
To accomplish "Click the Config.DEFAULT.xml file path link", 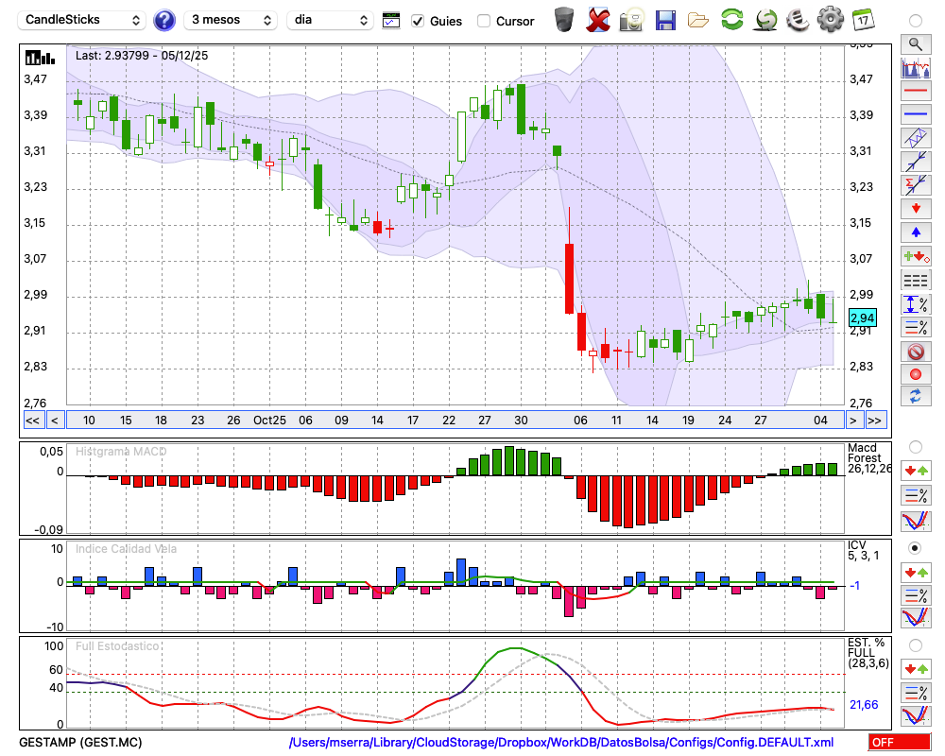I will point(561,742).
